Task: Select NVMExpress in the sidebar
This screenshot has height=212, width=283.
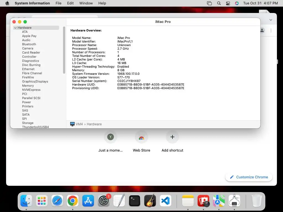Action: coord(31,90)
